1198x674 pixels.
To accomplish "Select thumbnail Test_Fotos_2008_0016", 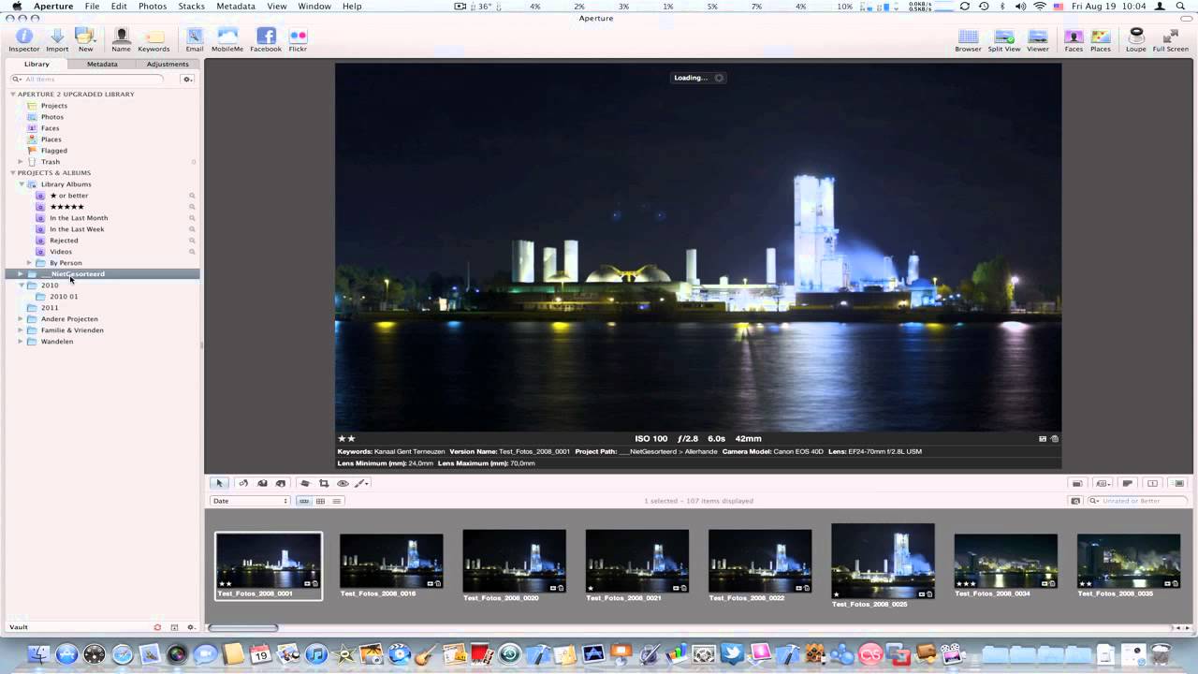I will point(391,561).
